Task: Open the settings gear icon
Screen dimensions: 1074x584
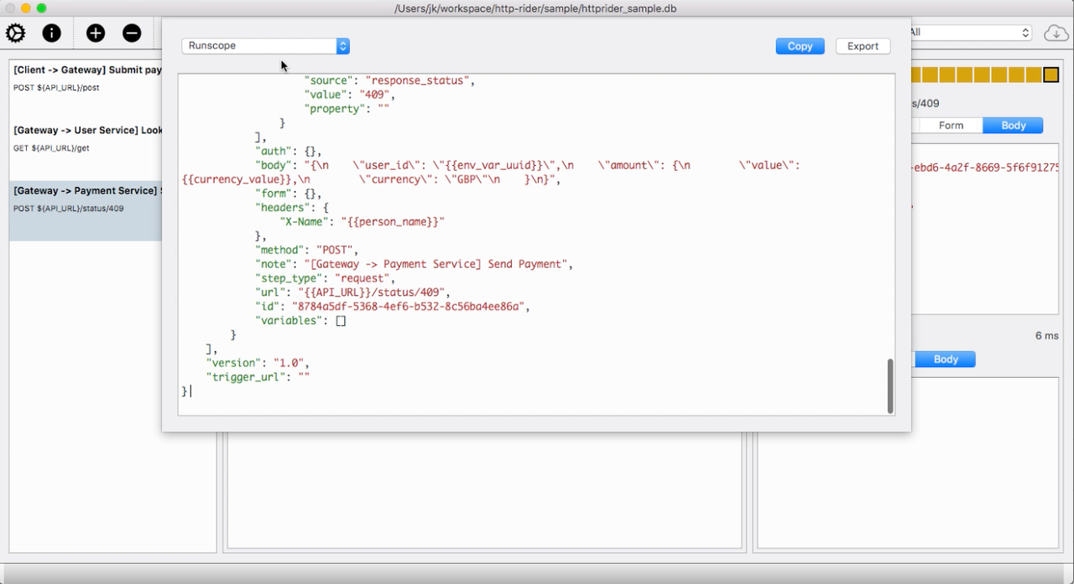Action: tap(16, 33)
